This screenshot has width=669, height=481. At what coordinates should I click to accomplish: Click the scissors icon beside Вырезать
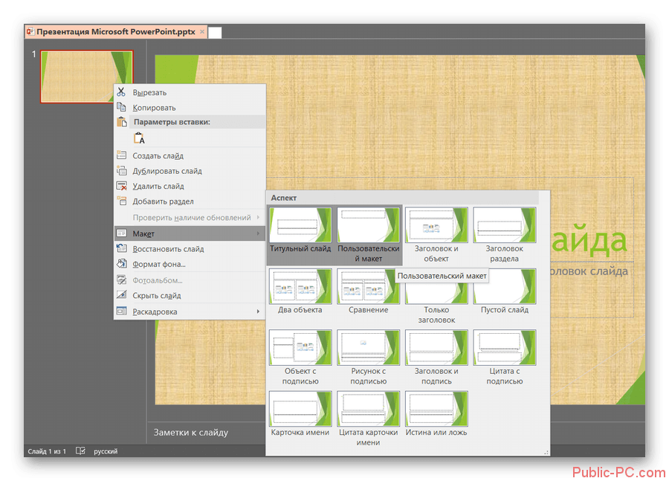[122, 92]
